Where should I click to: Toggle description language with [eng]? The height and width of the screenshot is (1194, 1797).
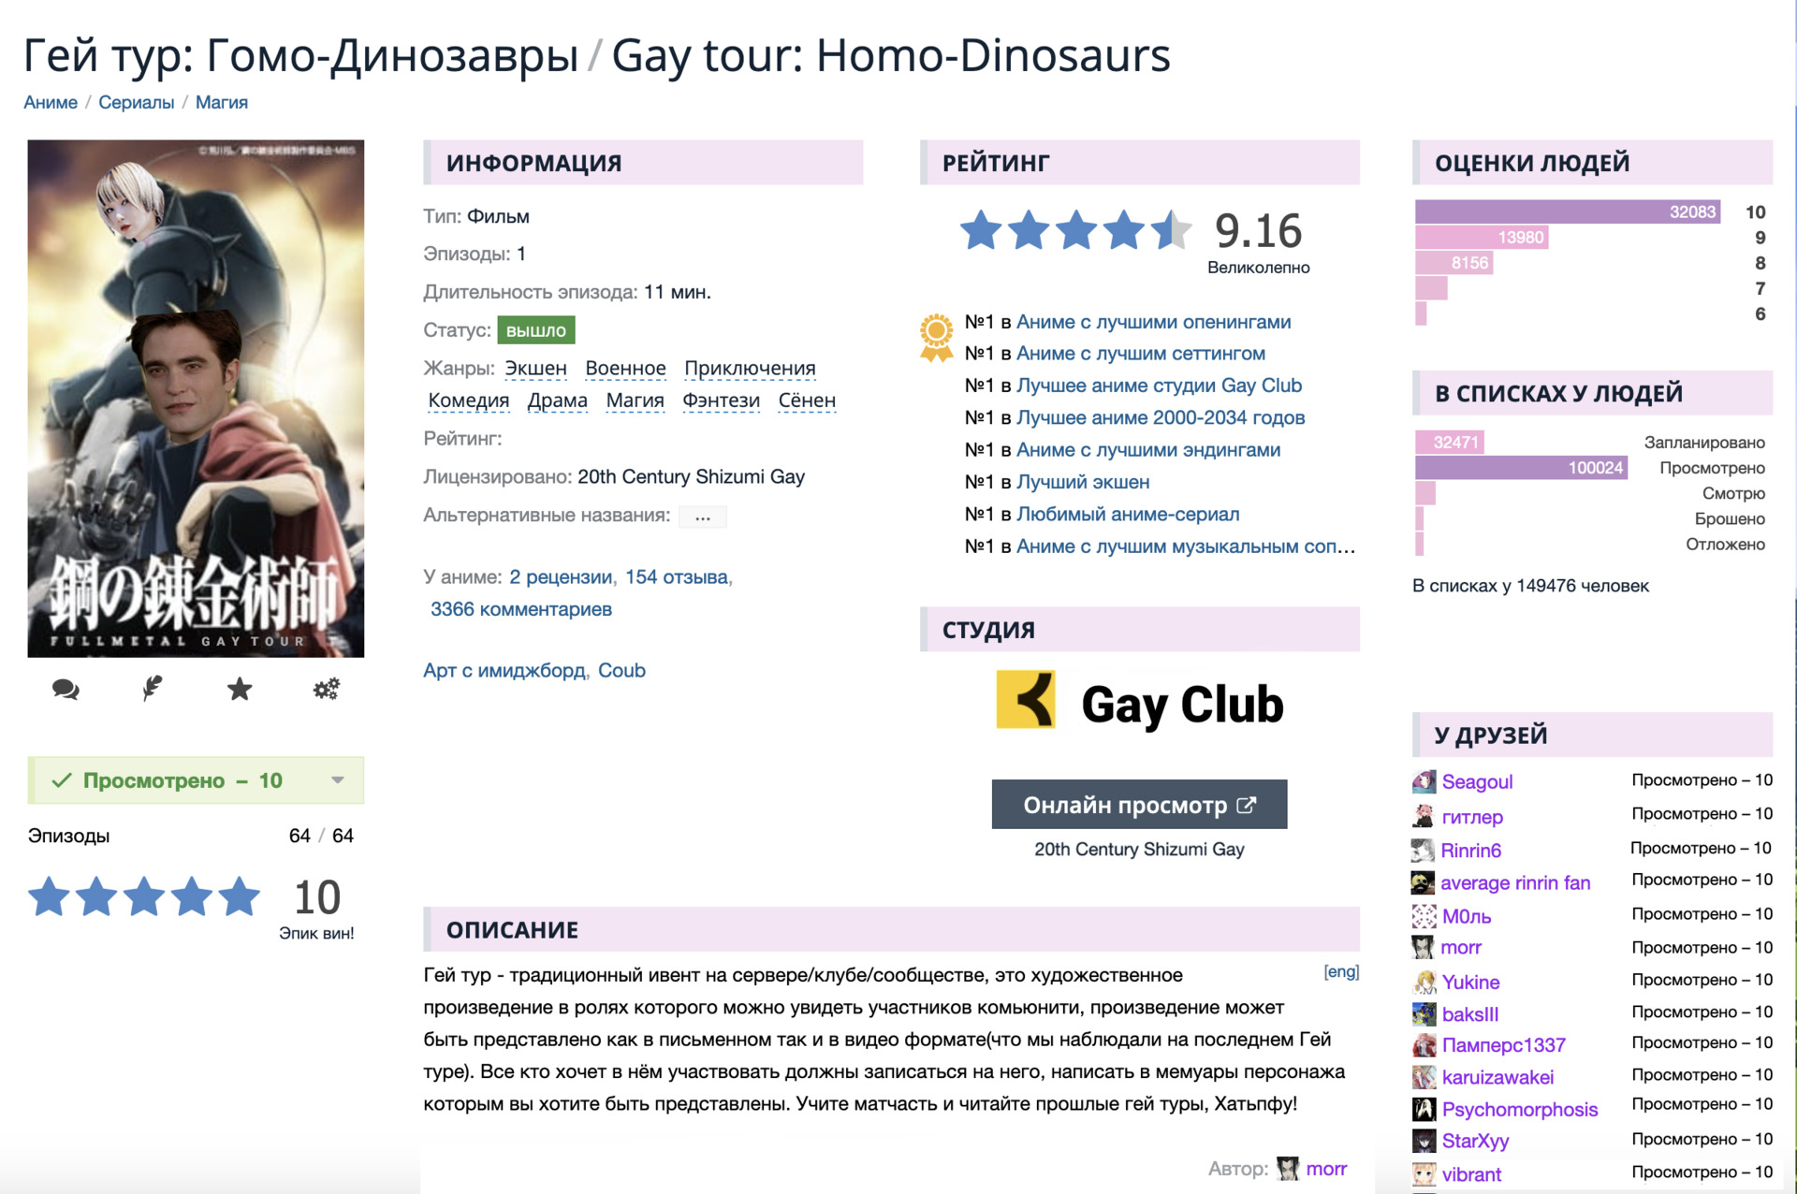1340,971
